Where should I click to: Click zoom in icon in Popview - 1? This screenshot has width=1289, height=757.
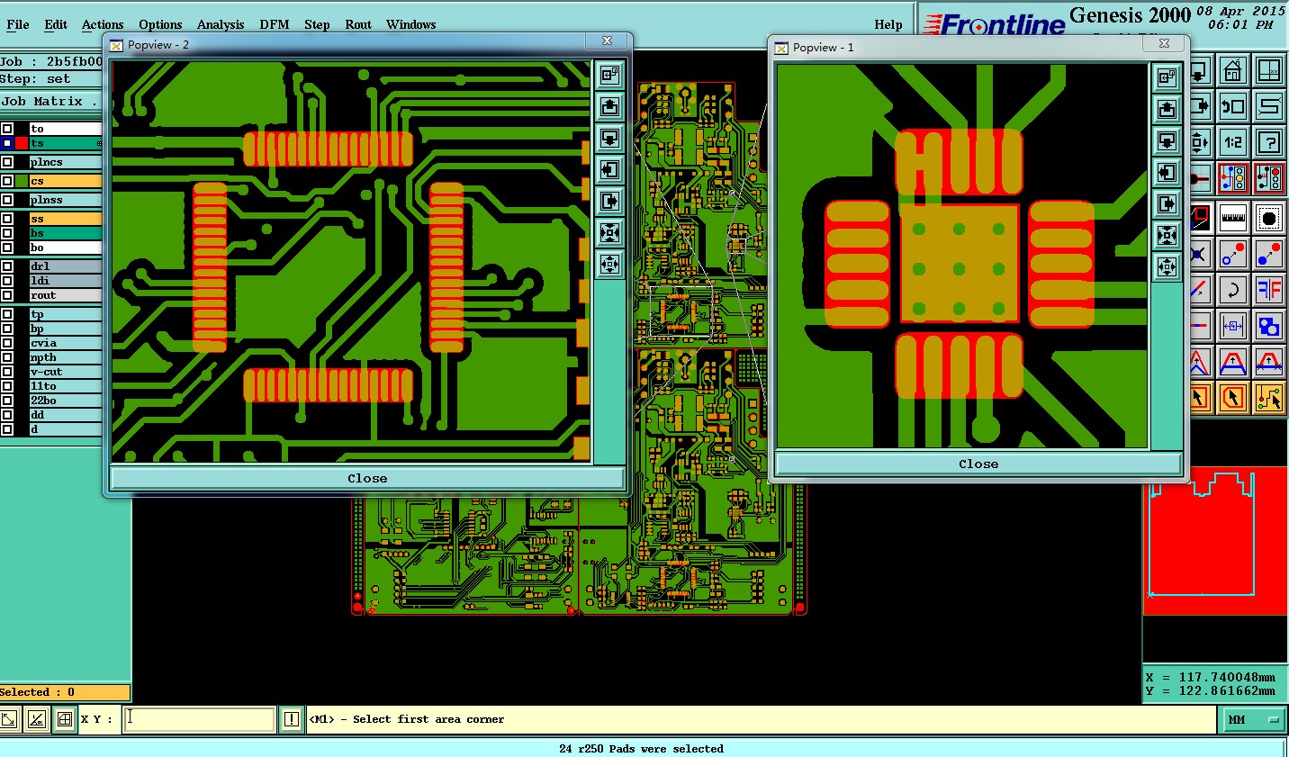tap(1167, 236)
